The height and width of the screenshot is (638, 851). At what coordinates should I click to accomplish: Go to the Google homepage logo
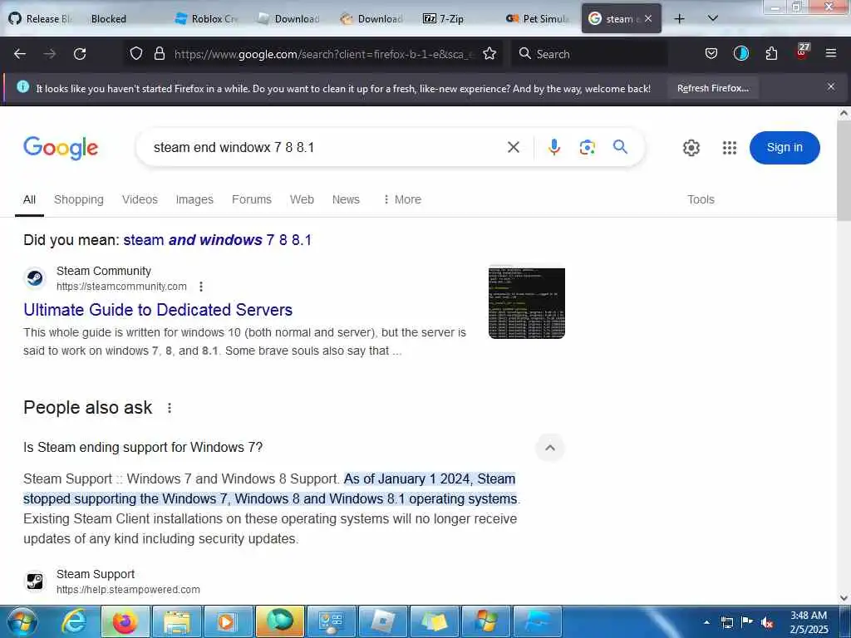tap(61, 148)
